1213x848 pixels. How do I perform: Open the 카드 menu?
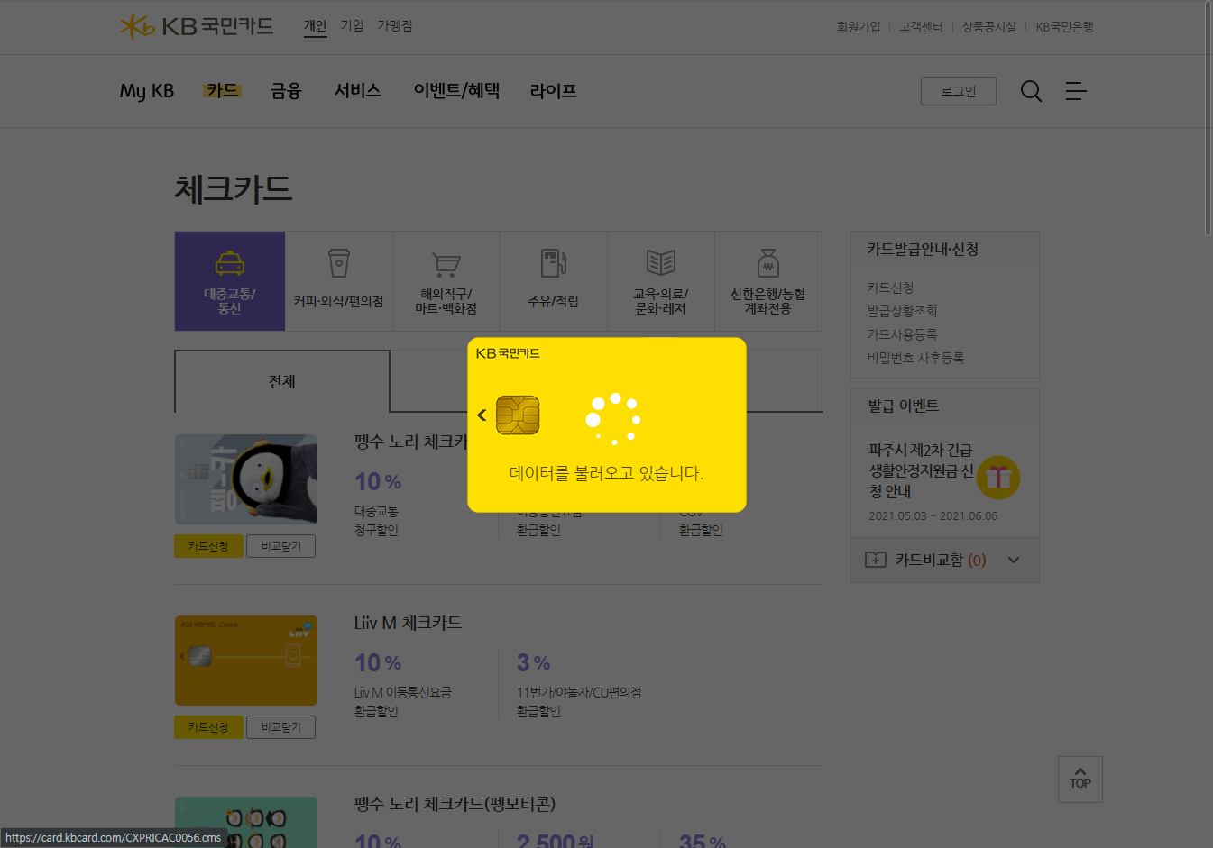tap(222, 90)
